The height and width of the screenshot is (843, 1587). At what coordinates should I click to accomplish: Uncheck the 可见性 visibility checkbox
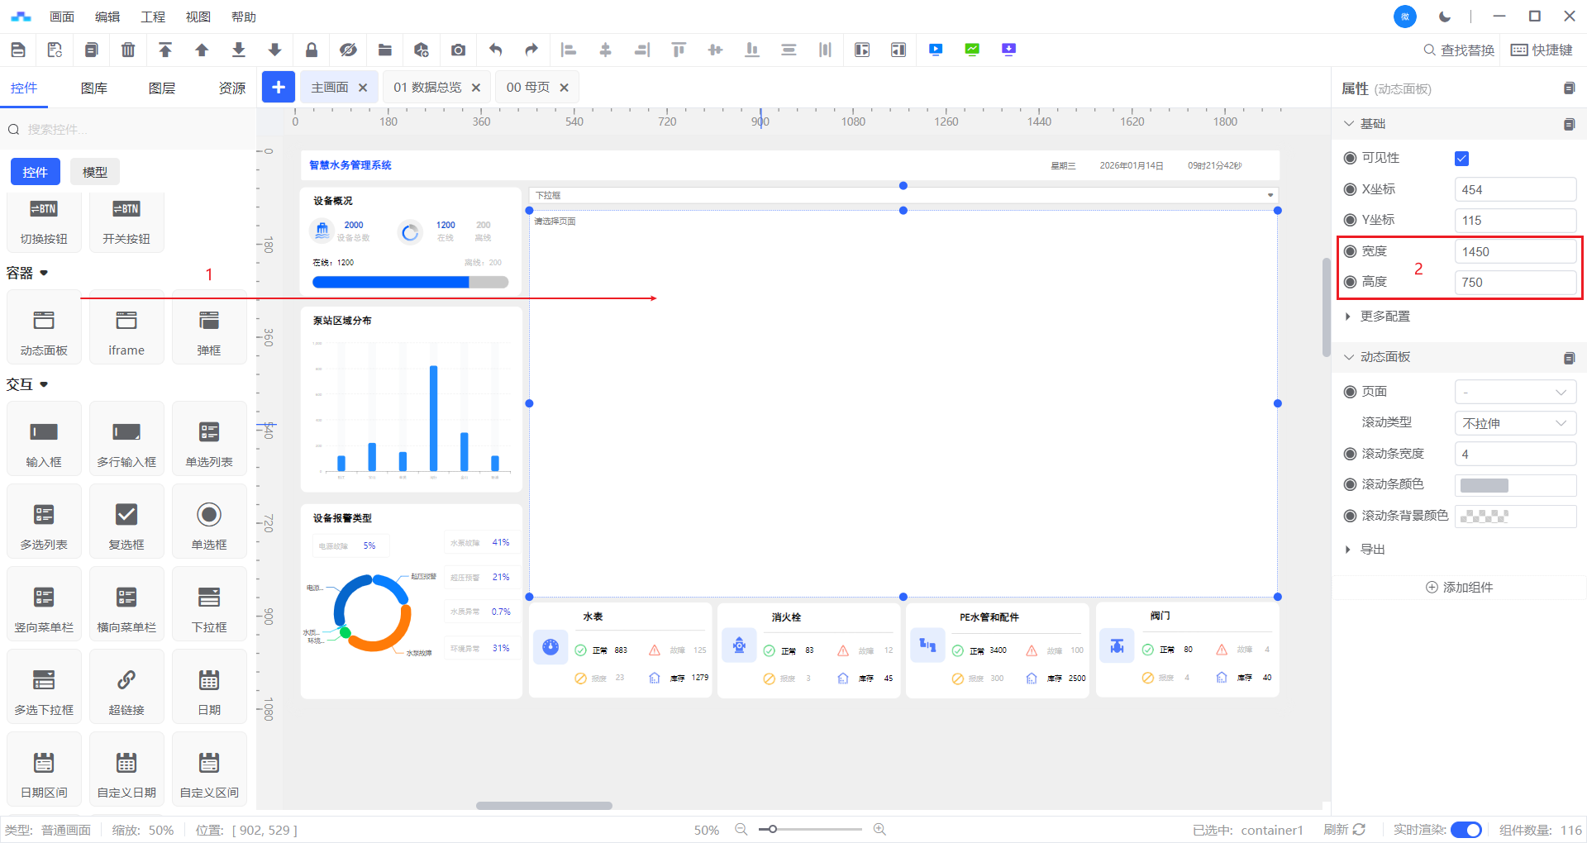(1461, 159)
